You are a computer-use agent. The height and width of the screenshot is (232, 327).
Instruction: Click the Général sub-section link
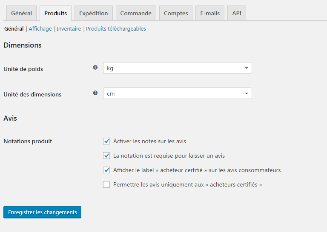point(14,29)
